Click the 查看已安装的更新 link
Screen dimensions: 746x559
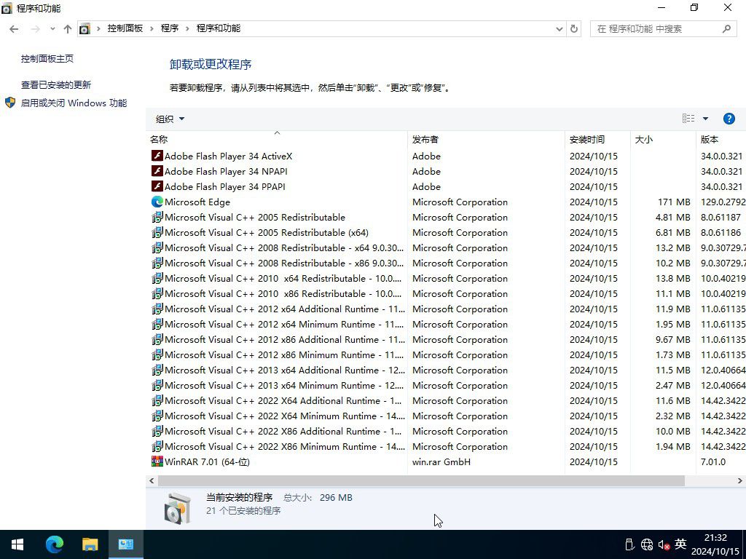[x=56, y=84]
